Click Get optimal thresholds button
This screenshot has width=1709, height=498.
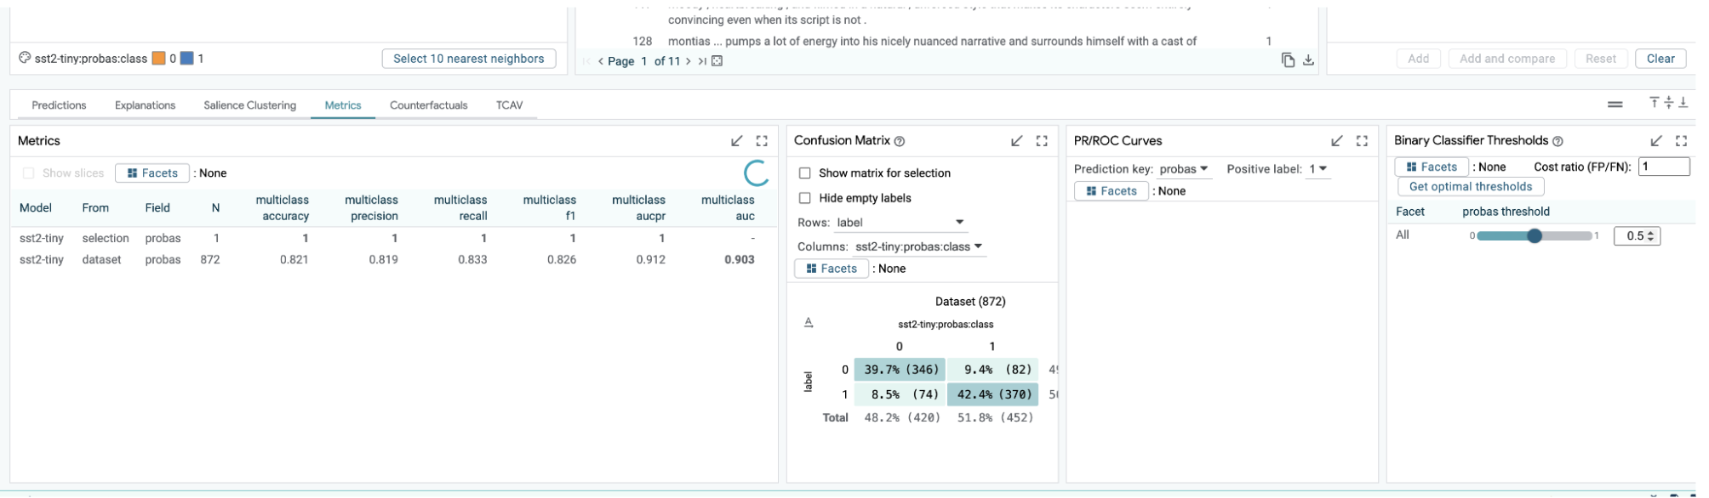[1470, 187]
